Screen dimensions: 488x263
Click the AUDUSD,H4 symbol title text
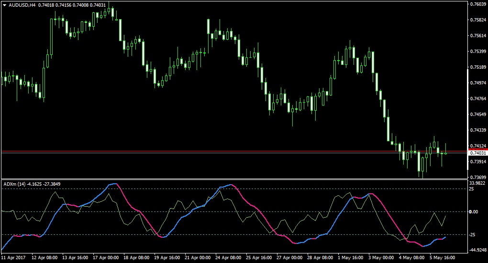[22, 5]
